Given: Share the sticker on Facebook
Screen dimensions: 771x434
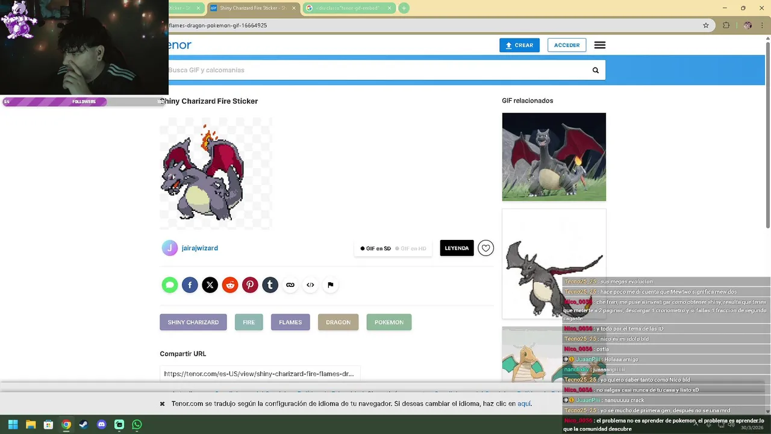Looking at the screenshot, I should pos(190,285).
